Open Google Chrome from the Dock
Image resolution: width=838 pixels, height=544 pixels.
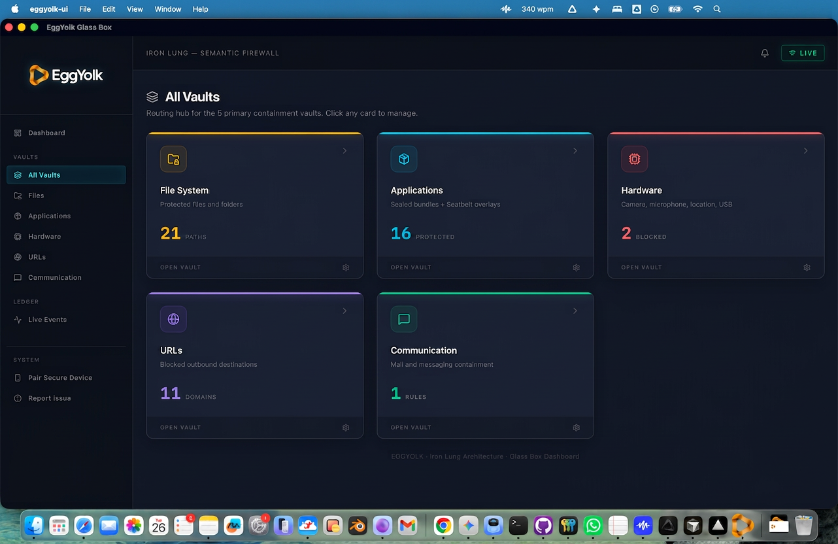click(x=444, y=525)
